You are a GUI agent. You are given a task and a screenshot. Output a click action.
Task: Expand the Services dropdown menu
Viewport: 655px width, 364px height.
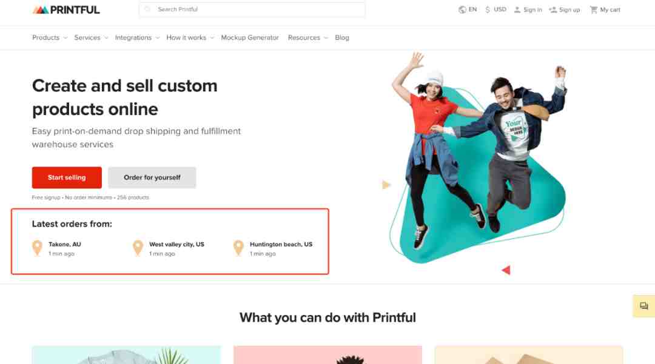(x=91, y=38)
